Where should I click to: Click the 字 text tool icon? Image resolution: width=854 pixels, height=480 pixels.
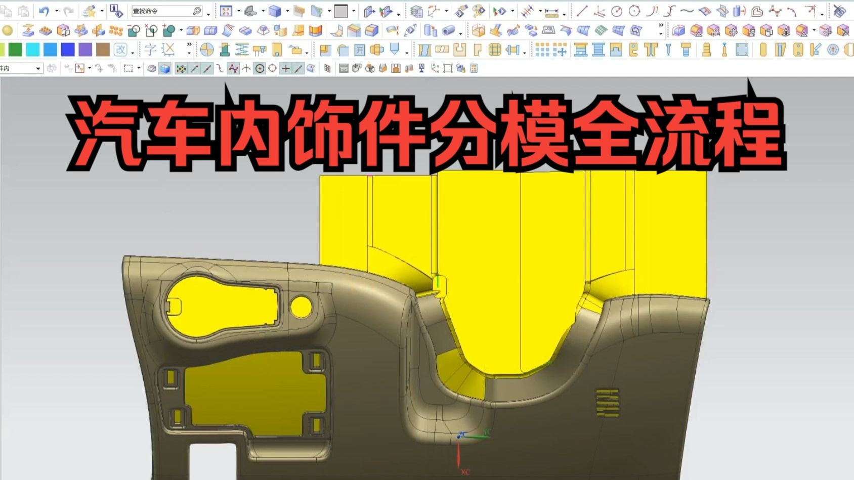click(x=150, y=50)
